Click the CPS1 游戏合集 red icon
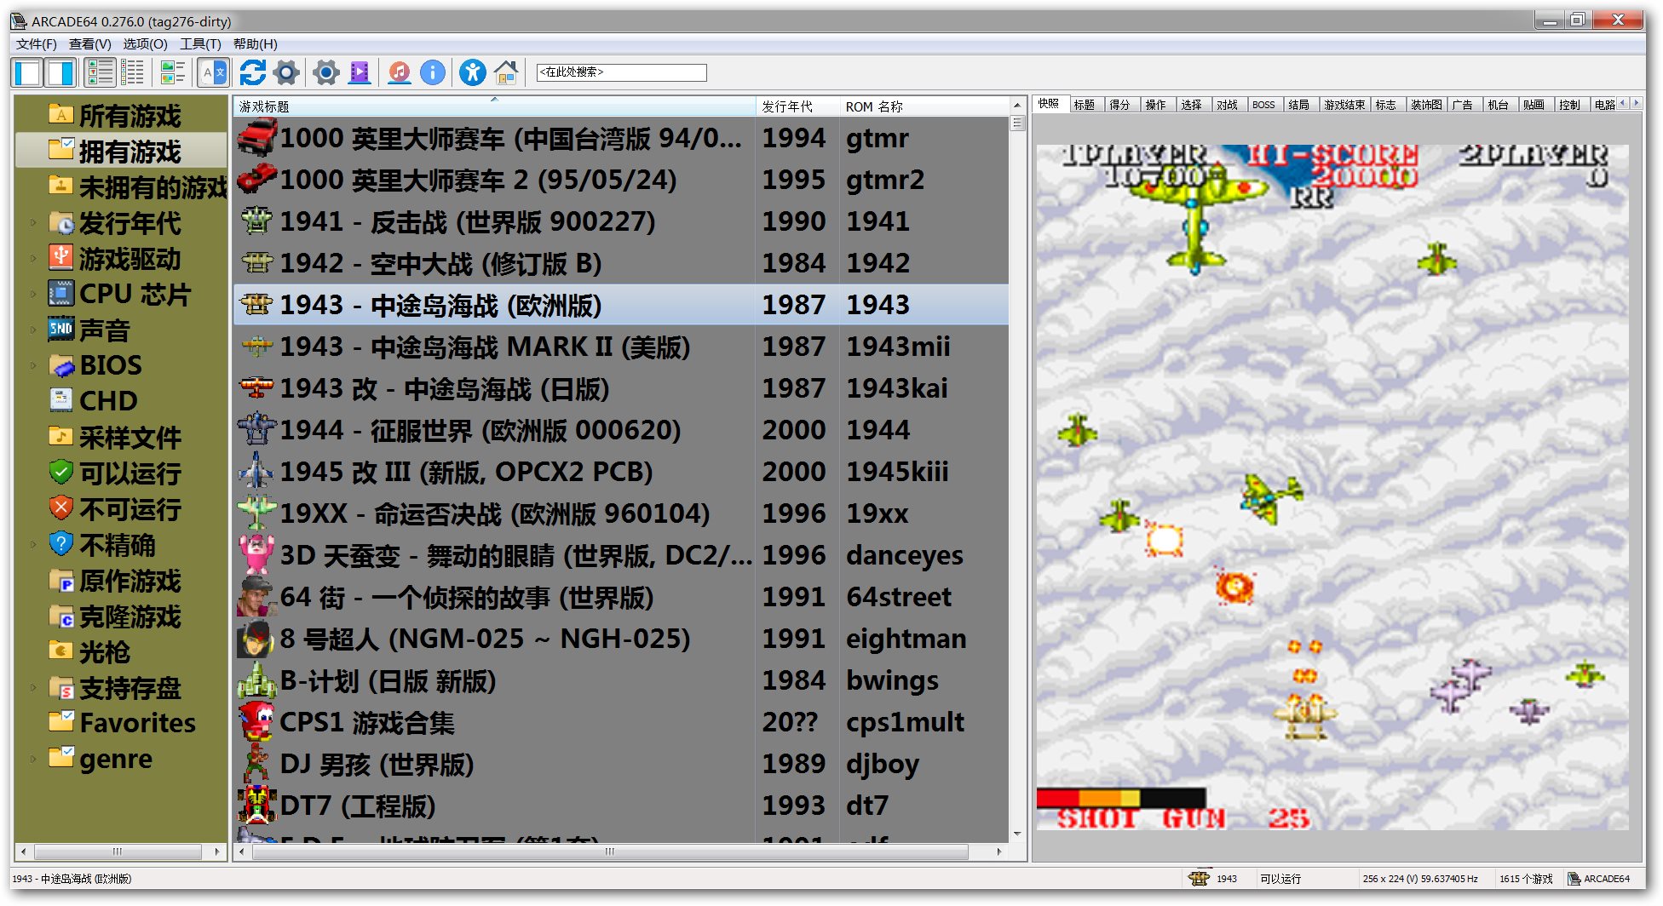The height and width of the screenshot is (906, 1663). point(256,721)
